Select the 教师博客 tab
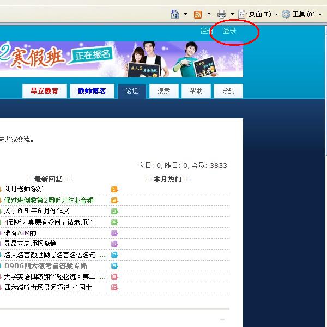Screen dimensions: 327x327 point(92,91)
